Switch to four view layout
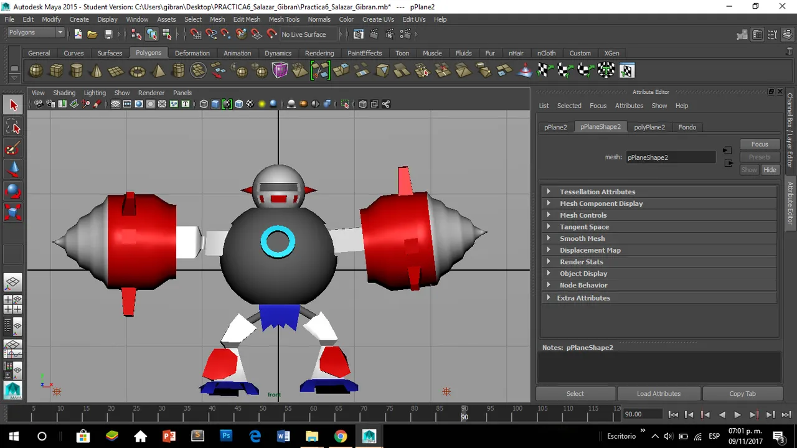Viewport: 797px width, 448px height. 13,304
